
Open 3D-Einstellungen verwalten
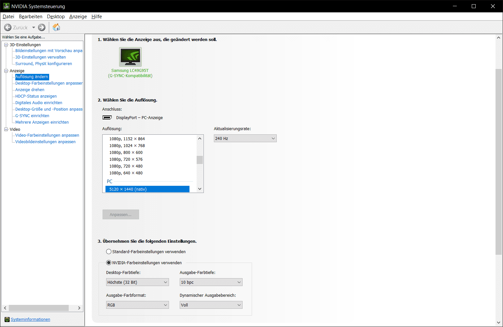tap(40, 57)
